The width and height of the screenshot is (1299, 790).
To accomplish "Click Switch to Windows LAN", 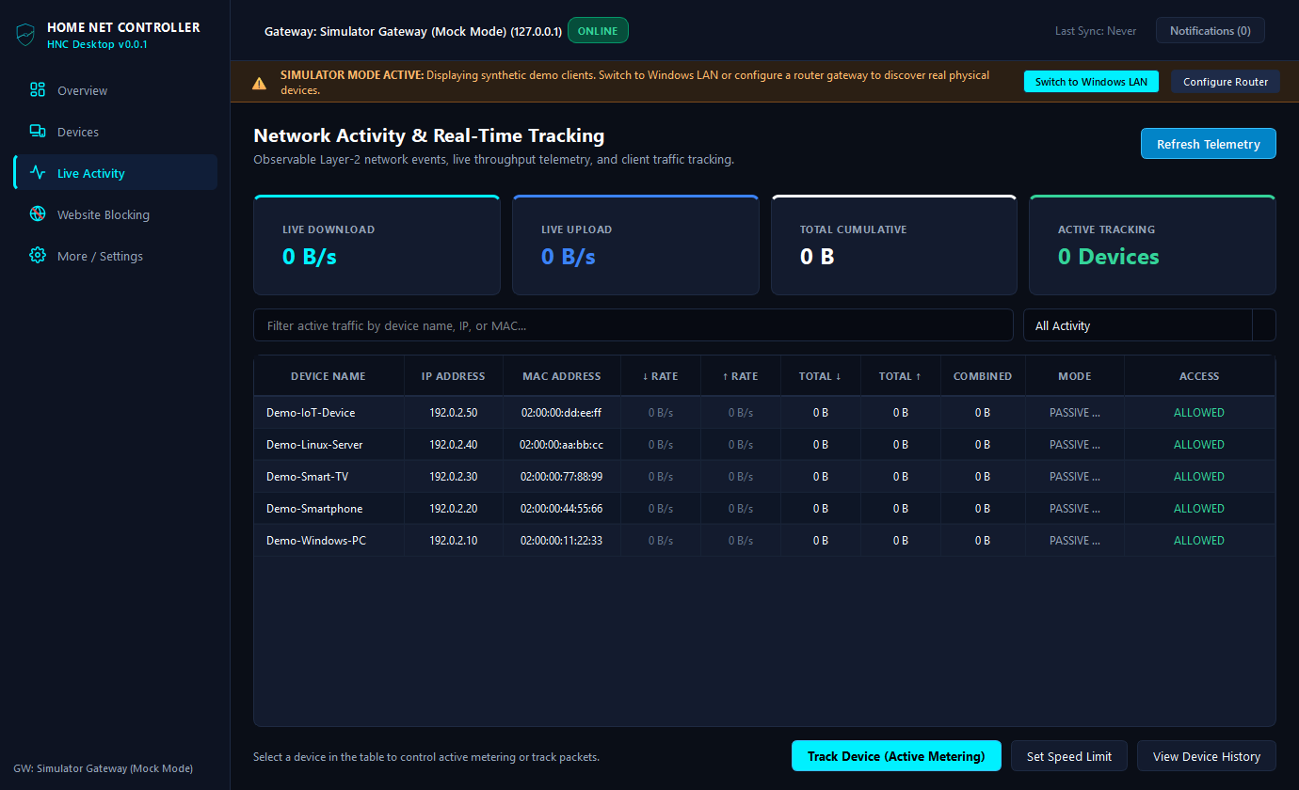I will pyautogui.click(x=1091, y=82).
